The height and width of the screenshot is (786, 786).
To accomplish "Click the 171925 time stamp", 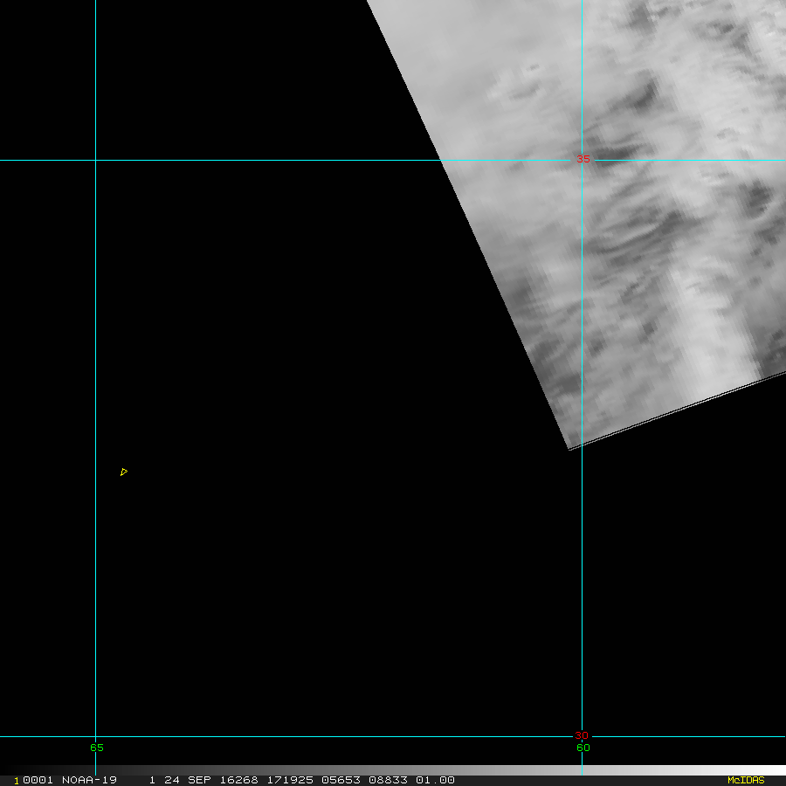I will 290,780.
